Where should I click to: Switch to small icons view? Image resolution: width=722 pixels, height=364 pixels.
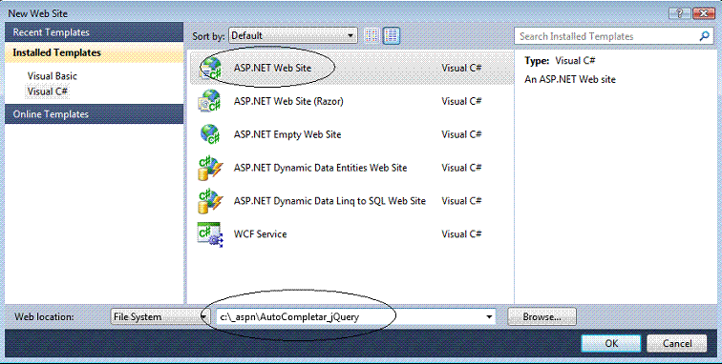(x=372, y=35)
